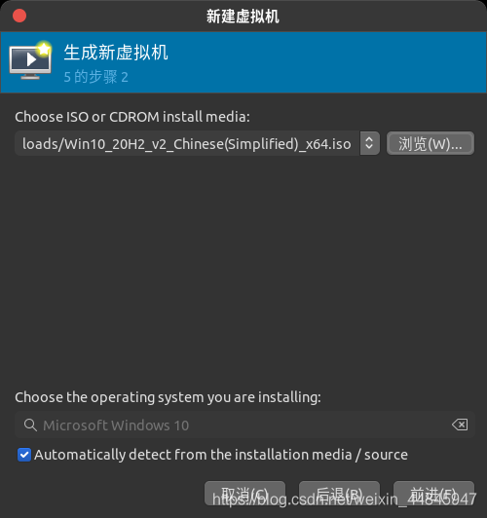This screenshot has height=518, width=487.
Task: Click the 新建虚拟机 window title bar
Action: click(x=243, y=16)
